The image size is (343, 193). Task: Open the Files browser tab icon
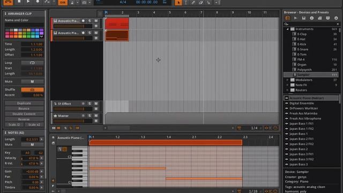pyautogui.click(x=327, y=18)
